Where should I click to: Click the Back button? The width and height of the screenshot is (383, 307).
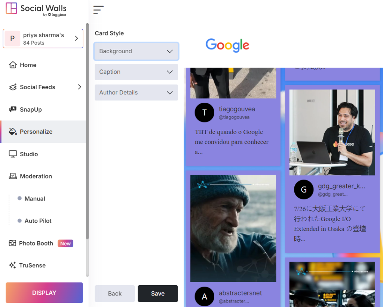pyautogui.click(x=115, y=294)
